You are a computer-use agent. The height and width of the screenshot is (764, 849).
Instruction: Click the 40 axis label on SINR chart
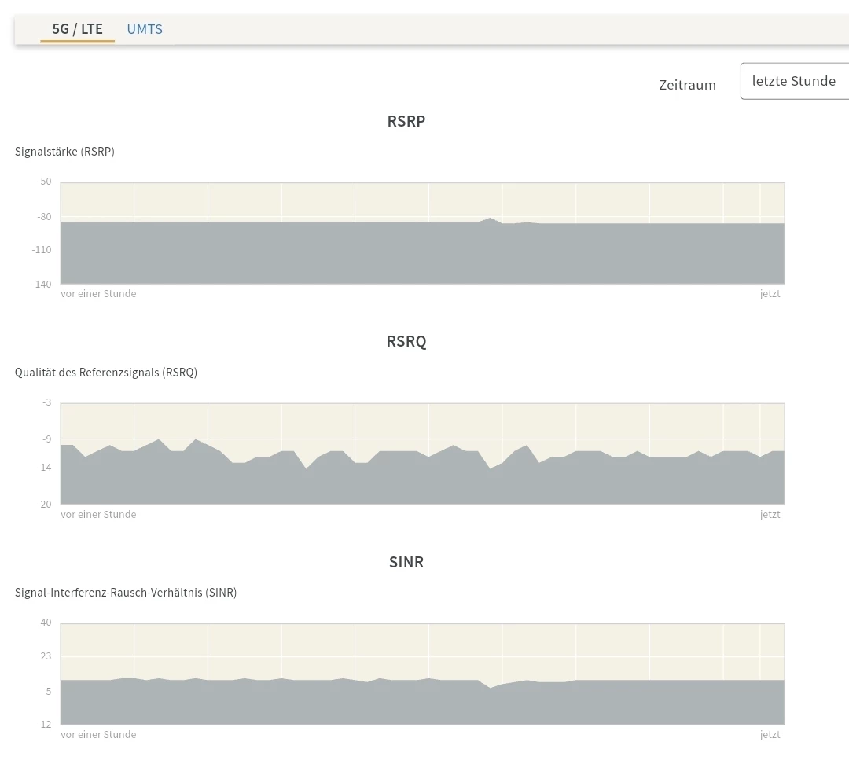(x=46, y=623)
